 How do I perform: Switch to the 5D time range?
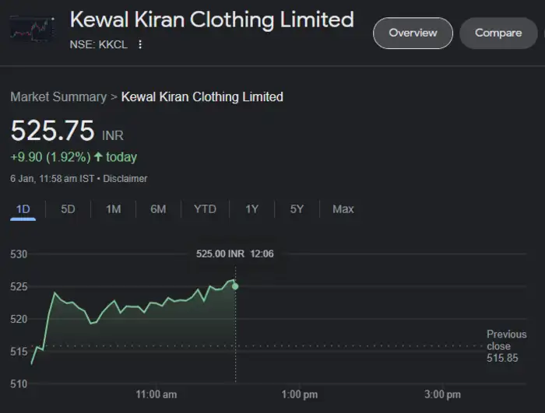pyautogui.click(x=69, y=209)
